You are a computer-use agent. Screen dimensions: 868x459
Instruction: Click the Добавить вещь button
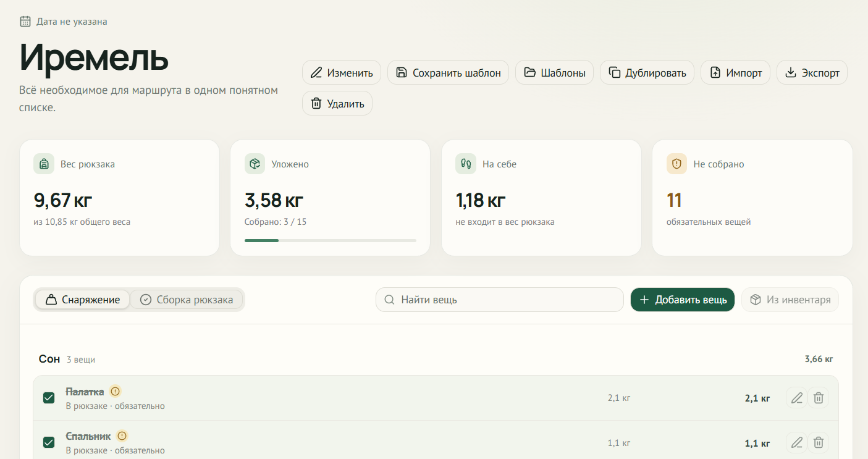683,300
